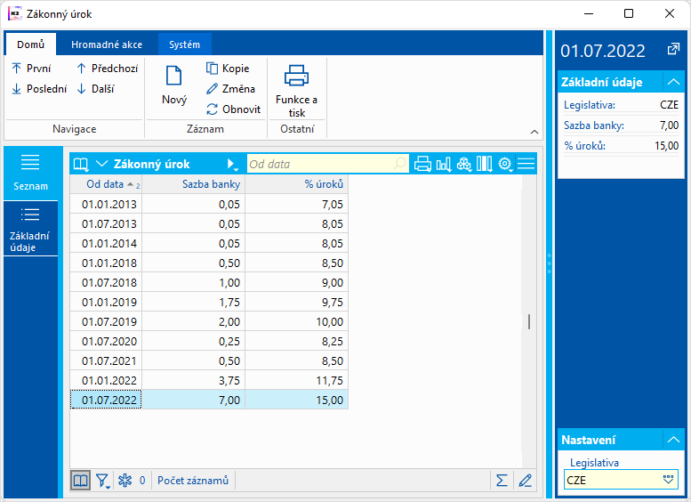The image size is (691, 502).
Task: Open the chart icon in the list toolbar
Action: click(443, 164)
